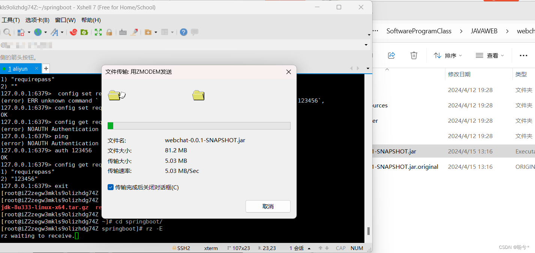Click the next tab right arrow
535x253 pixels.
click(x=358, y=68)
